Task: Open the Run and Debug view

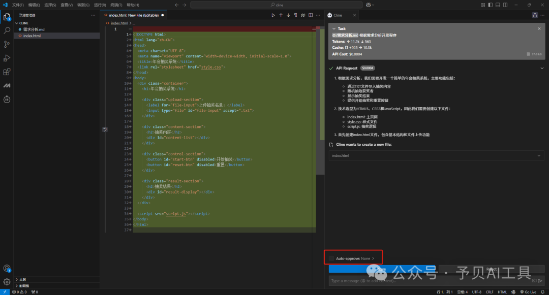Action: point(7,58)
